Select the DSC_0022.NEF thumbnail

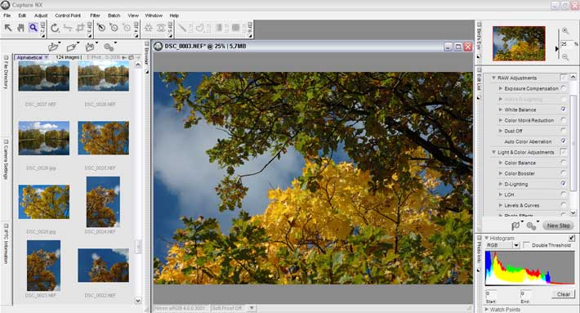click(x=103, y=266)
